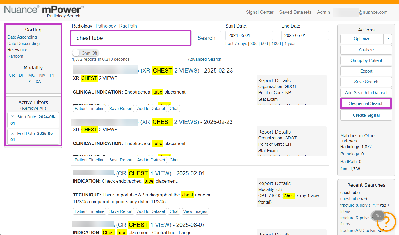Filter by MG modality

(32, 75)
